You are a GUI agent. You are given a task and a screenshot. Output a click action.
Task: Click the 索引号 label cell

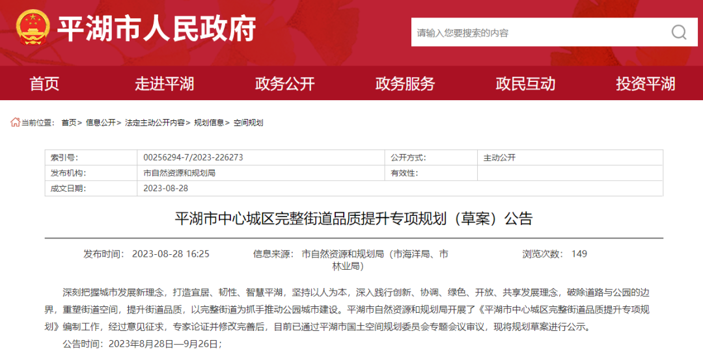pos(91,157)
